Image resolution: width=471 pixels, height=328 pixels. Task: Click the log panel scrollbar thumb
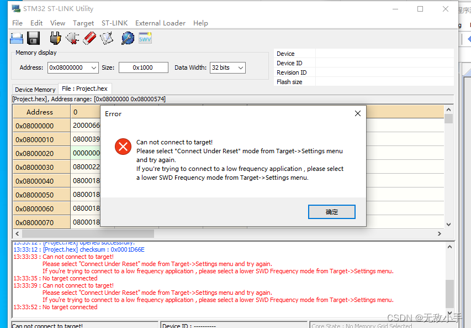[x=449, y=294]
